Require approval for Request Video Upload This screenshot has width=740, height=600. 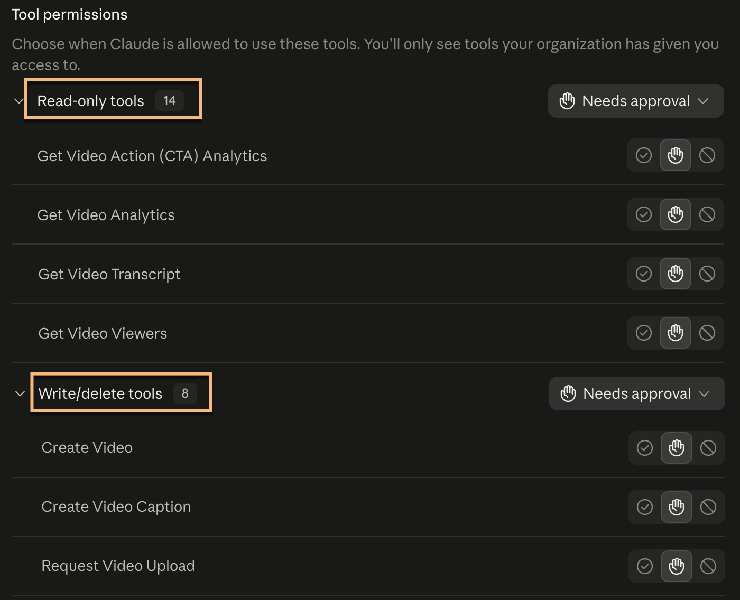click(677, 567)
